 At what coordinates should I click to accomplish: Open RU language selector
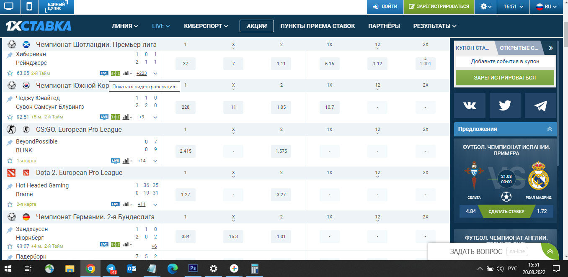click(x=546, y=7)
